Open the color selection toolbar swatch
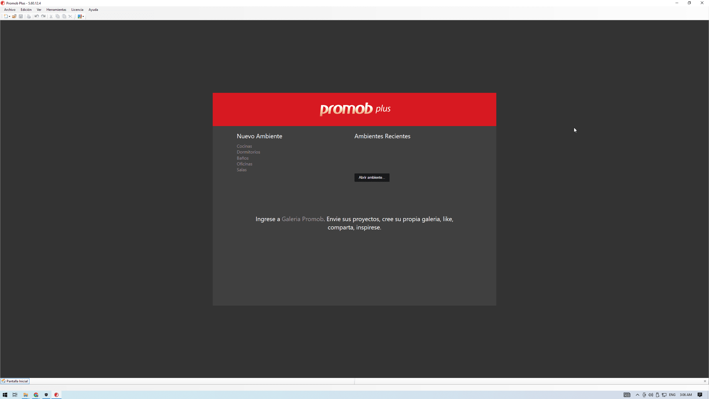 79,16
